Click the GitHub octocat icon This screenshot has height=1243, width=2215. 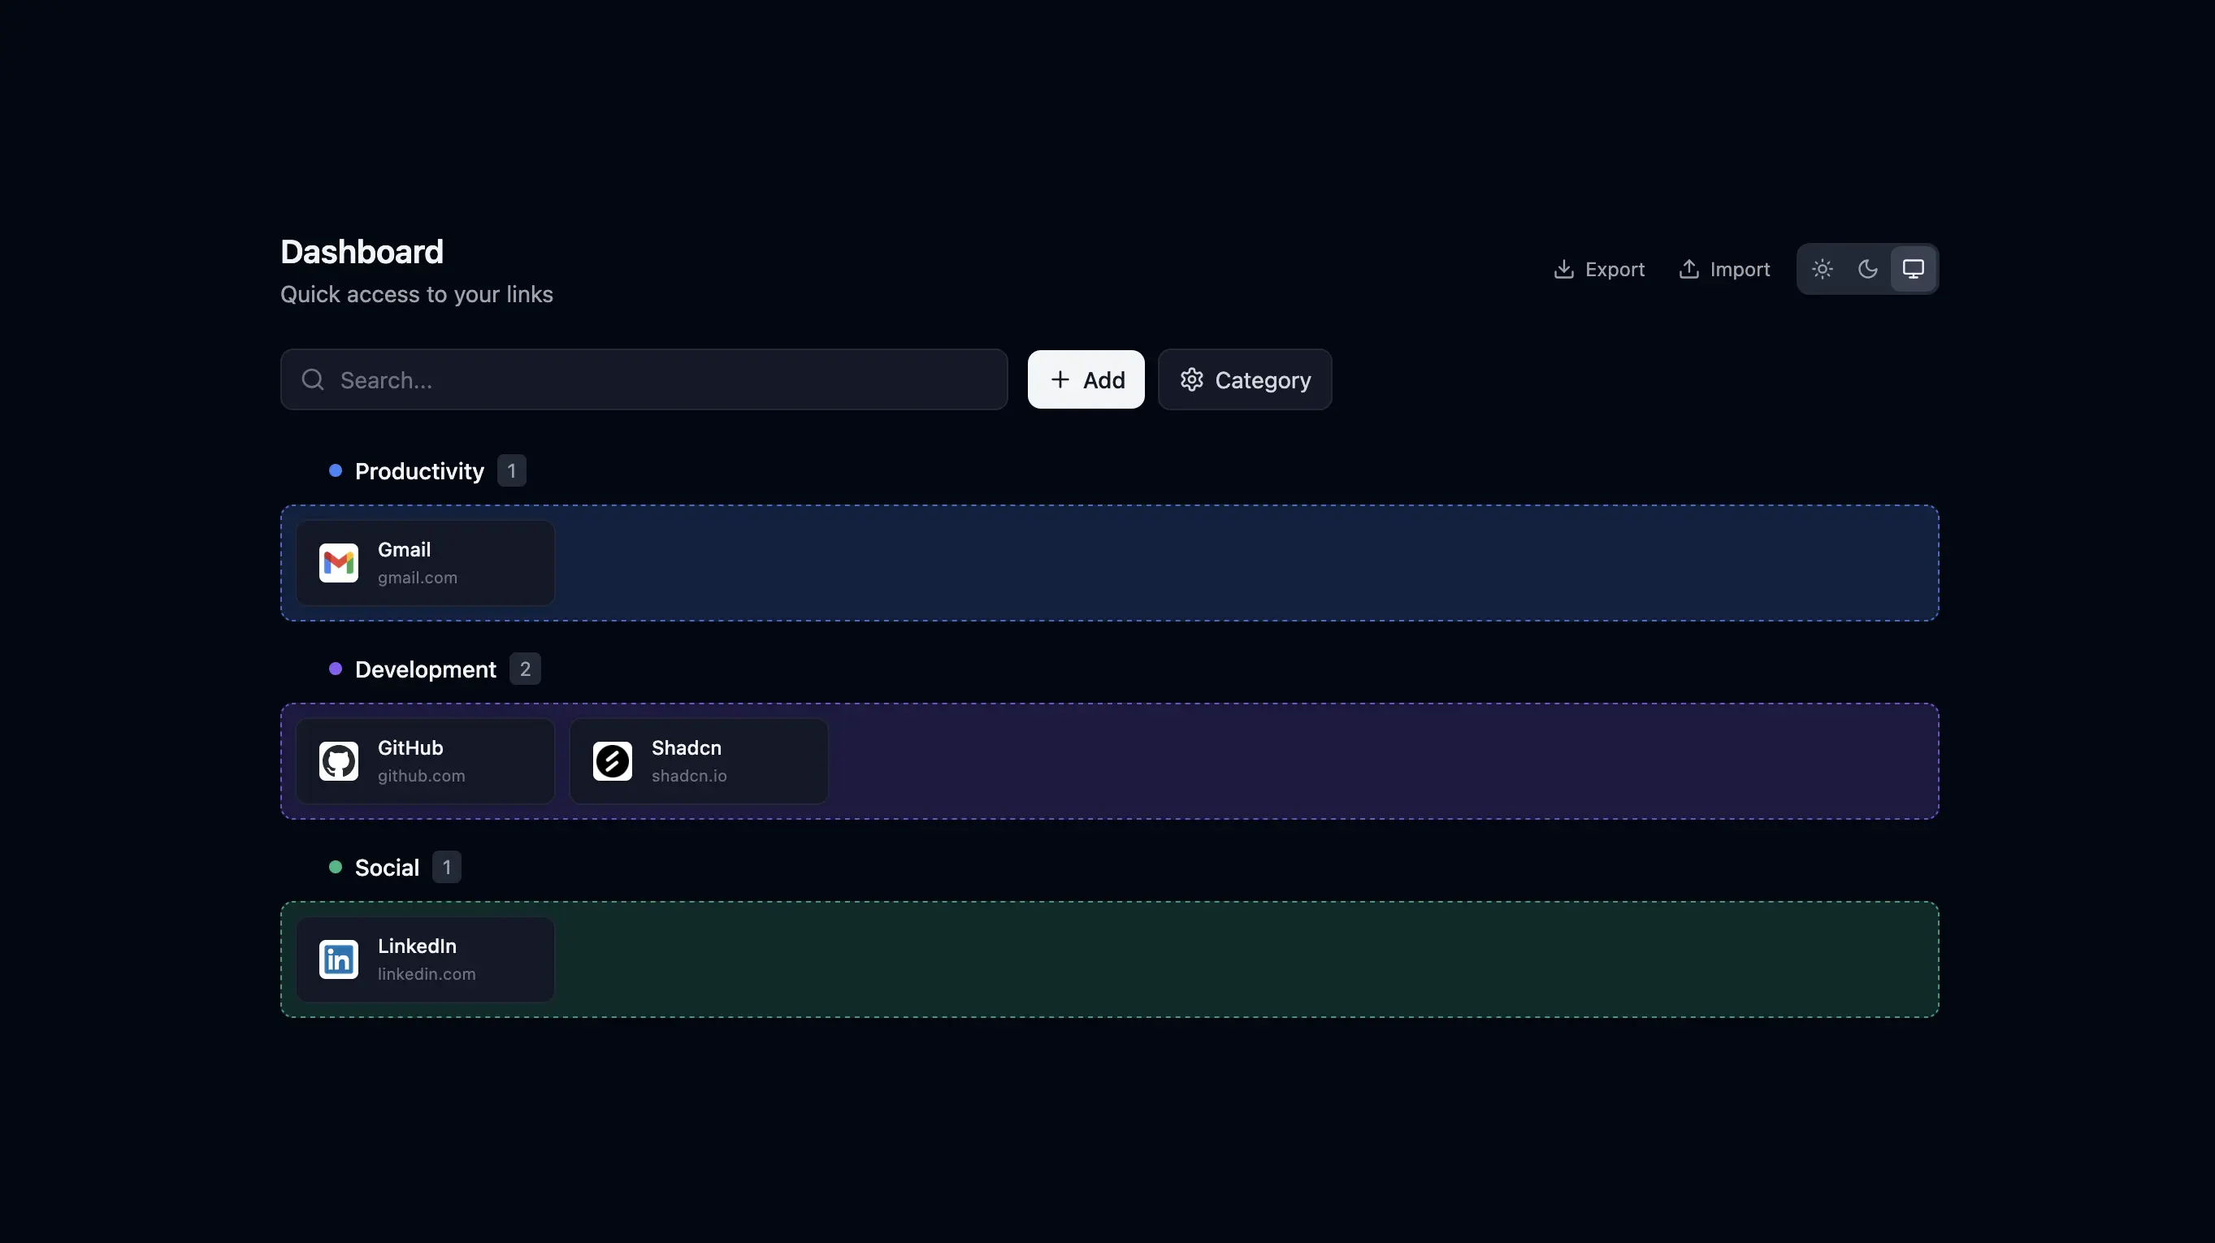point(338,760)
